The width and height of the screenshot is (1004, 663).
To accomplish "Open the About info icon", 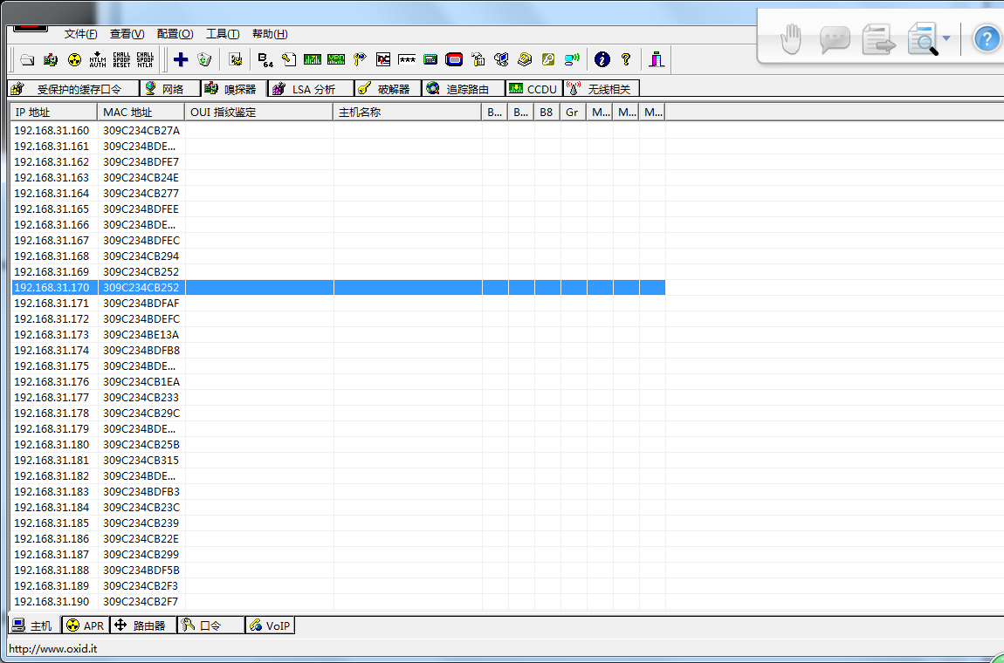I will coord(602,60).
